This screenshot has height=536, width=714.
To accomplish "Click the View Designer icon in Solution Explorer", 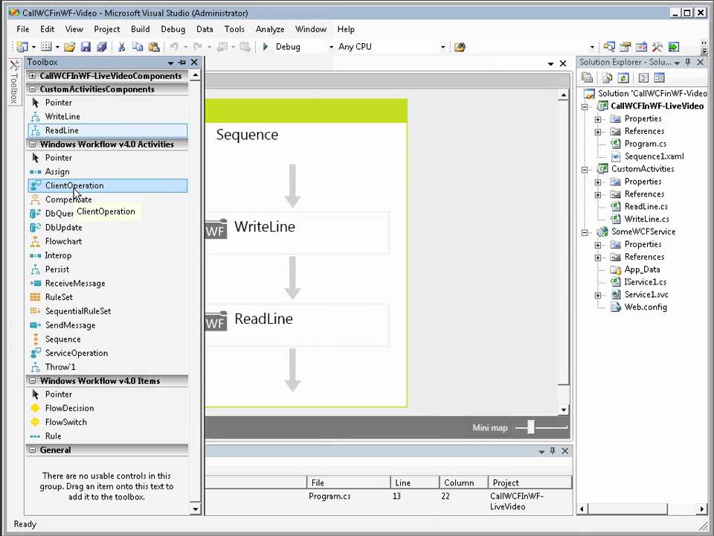I will [x=660, y=77].
